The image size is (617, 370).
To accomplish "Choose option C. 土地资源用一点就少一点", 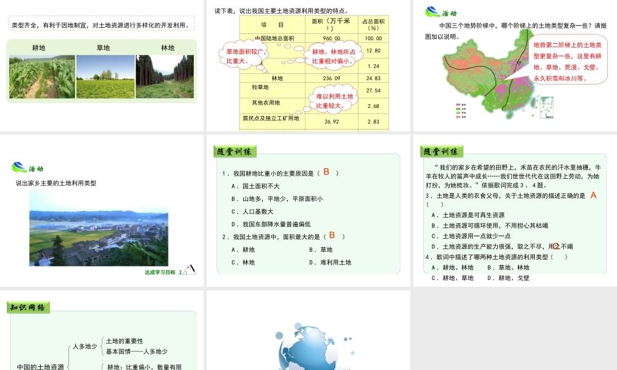I will coord(471,236).
